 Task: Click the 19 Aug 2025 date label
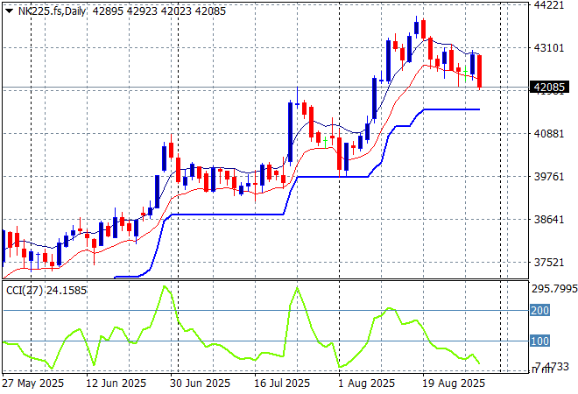coord(454,383)
